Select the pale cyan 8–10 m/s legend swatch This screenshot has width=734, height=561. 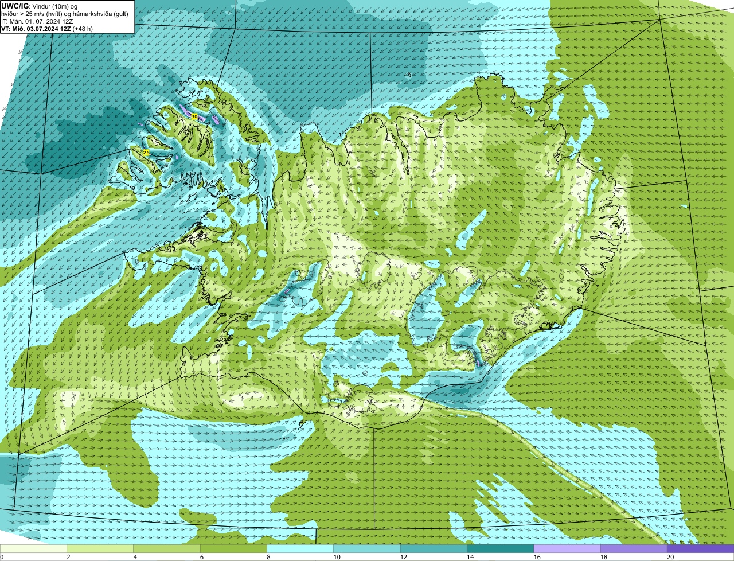[300, 549]
